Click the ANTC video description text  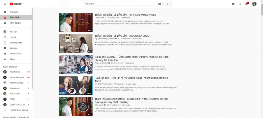pyautogui.click(x=135, y=89)
